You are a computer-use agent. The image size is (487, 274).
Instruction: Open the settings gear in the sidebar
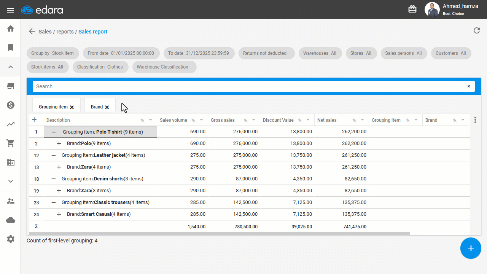11,239
